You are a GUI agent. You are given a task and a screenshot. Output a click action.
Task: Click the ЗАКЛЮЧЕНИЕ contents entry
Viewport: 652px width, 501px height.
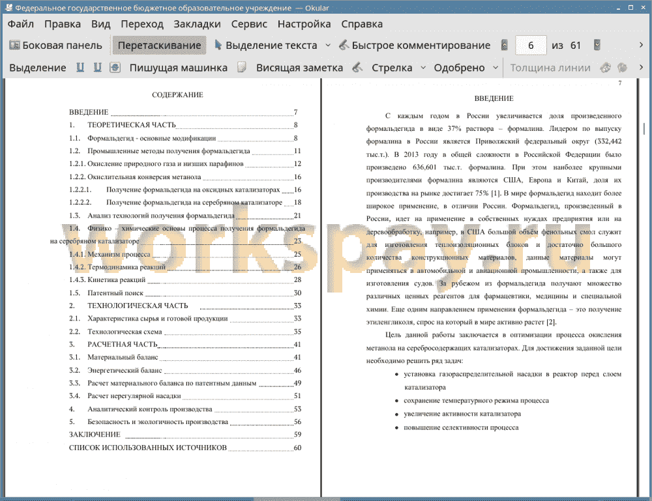coord(185,435)
